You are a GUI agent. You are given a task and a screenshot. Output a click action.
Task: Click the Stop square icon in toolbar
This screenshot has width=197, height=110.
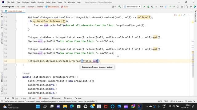(156, 7)
